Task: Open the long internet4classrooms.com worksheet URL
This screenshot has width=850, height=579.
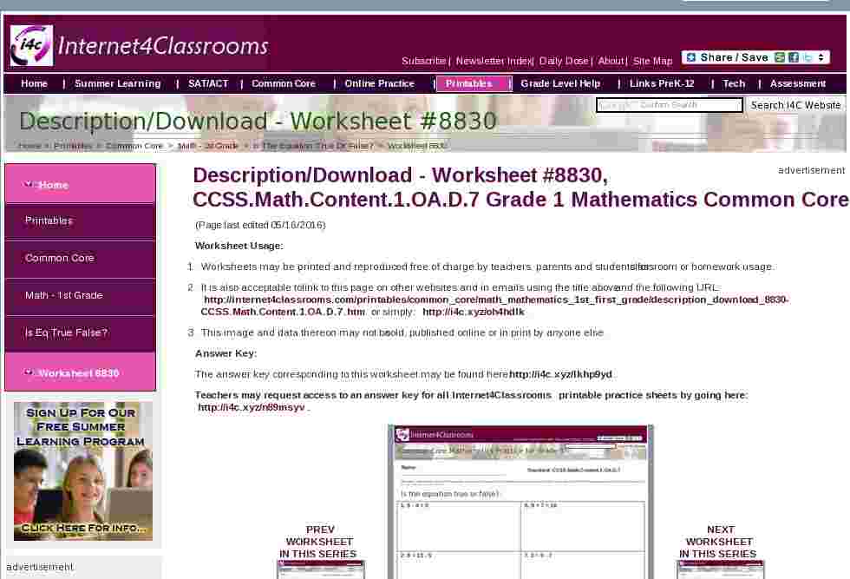Action: click(495, 306)
